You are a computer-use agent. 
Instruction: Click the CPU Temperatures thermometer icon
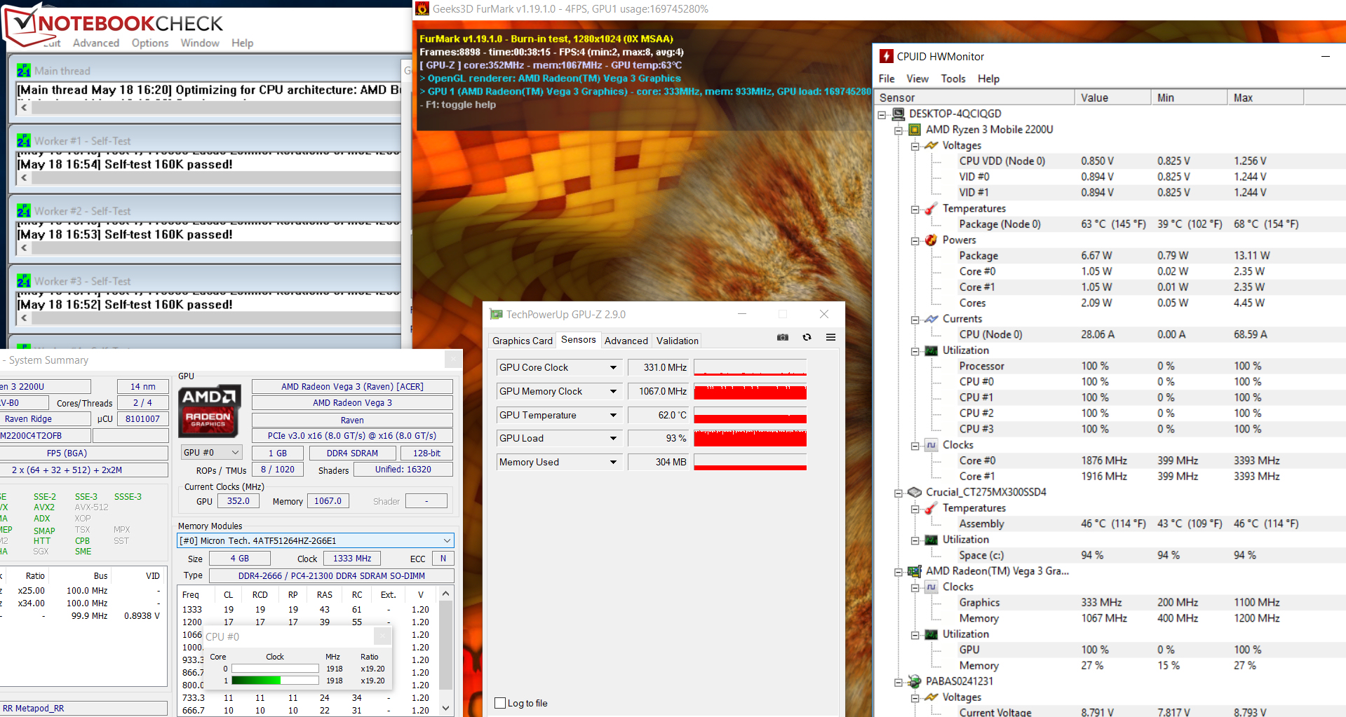pos(931,209)
